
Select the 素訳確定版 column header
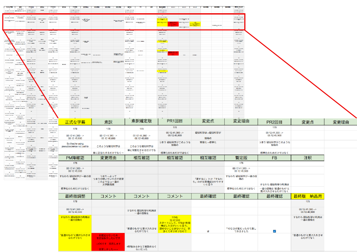coord(142,122)
